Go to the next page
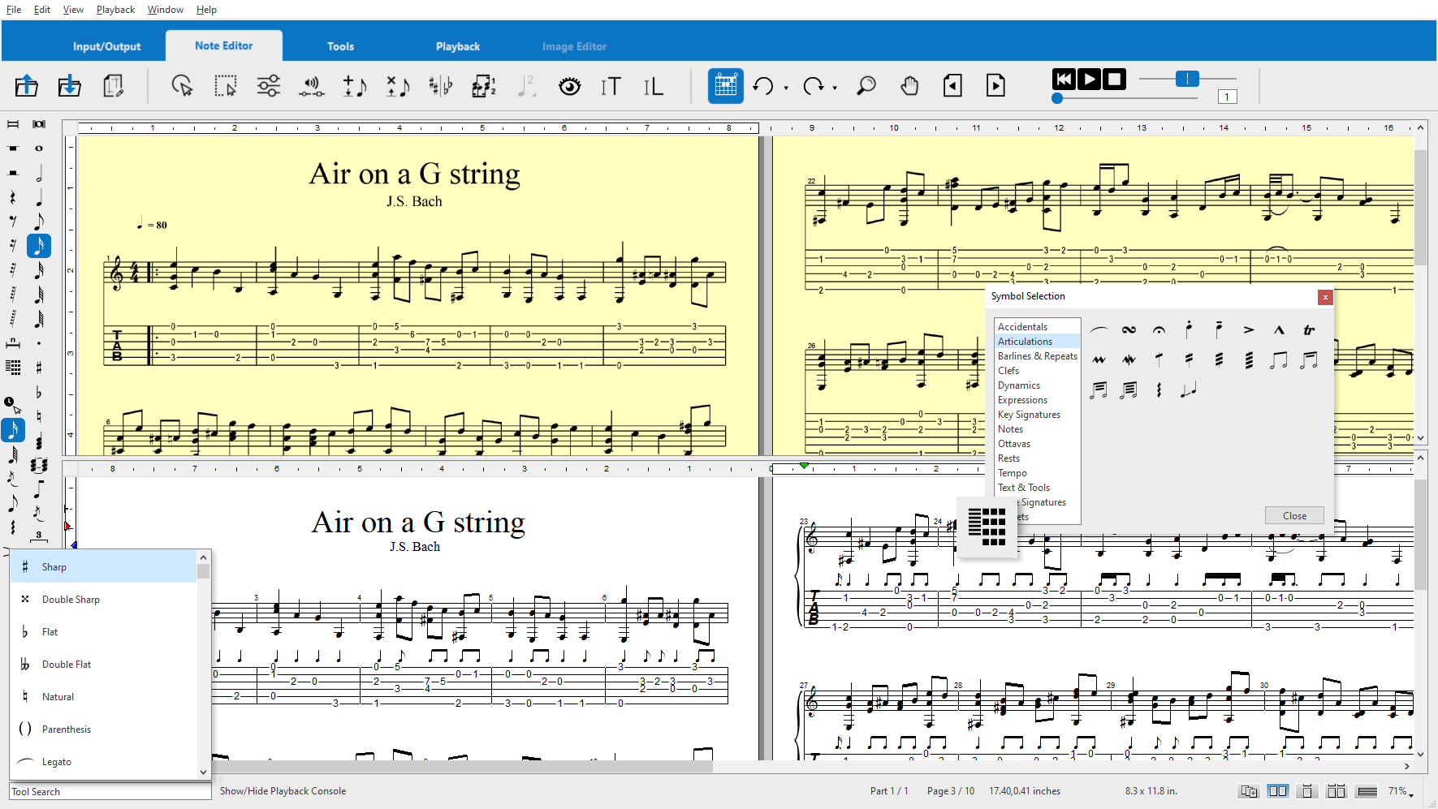This screenshot has height=809, width=1438. coord(995,85)
